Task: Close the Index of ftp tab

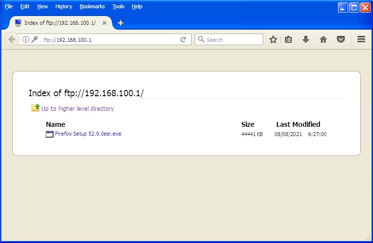Action: (105, 23)
